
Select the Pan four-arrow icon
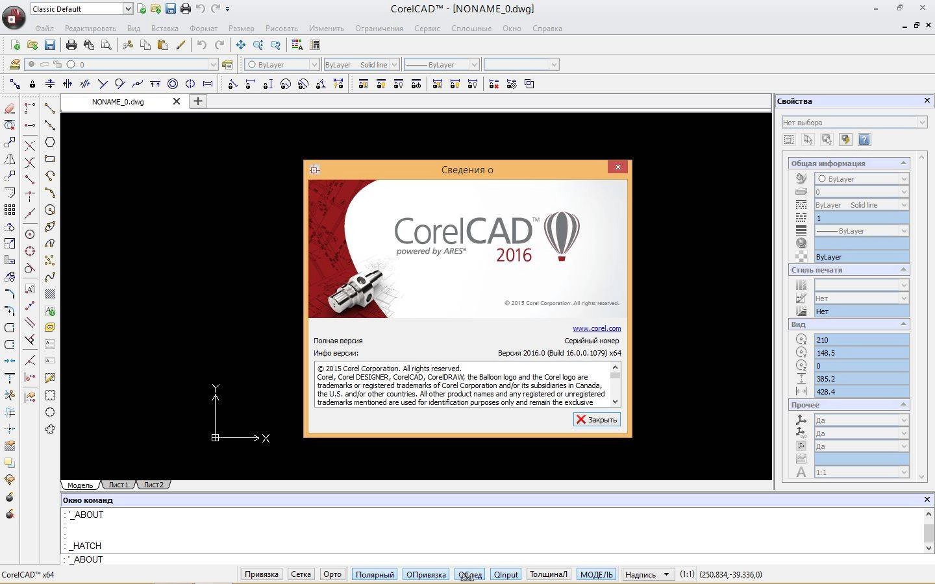[241, 45]
